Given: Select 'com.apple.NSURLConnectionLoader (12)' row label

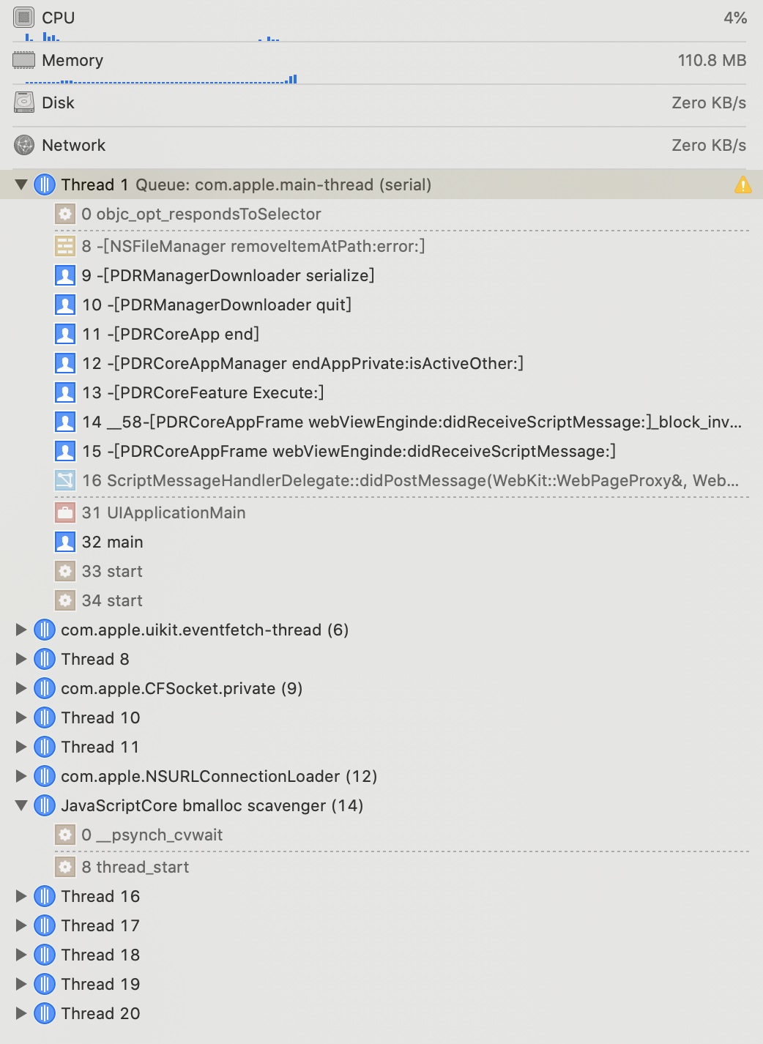Looking at the screenshot, I should click(x=219, y=776).
